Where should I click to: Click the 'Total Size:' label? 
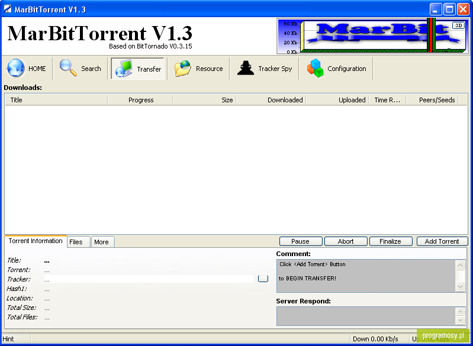(x=21, y=308)
